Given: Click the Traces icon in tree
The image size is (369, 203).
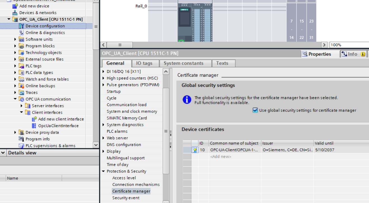Looking at the screenshot, I should 21,92.
